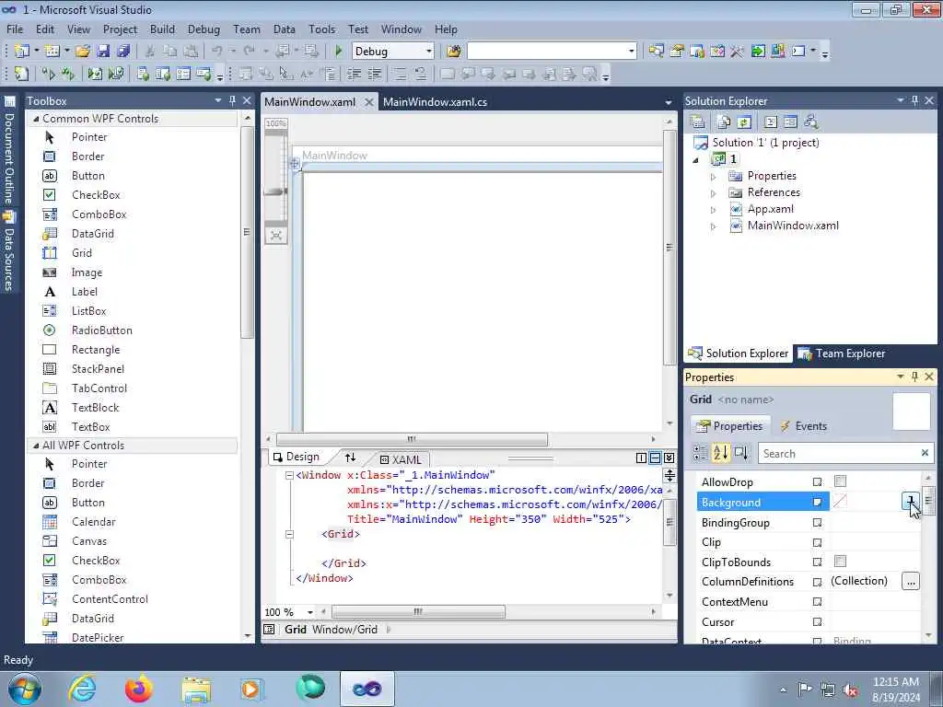Click the Open File folder toolbar icon
This screenshot has width=943, height=707.
(82, 52)
